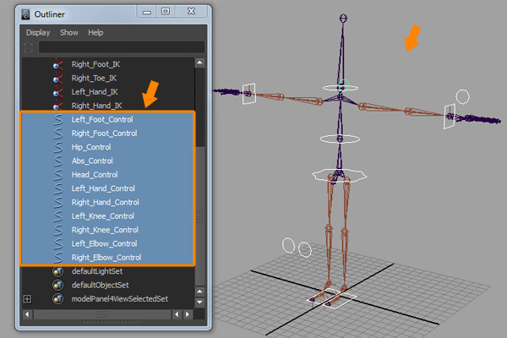
Task: Click the Right_Foot_IK handle icon
Action: pyautogui.click(x=57, y=64)
